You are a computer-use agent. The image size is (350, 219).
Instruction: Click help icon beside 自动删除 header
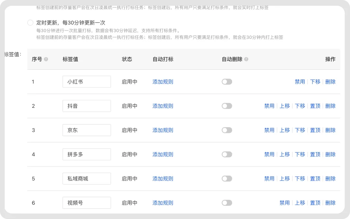246,59
